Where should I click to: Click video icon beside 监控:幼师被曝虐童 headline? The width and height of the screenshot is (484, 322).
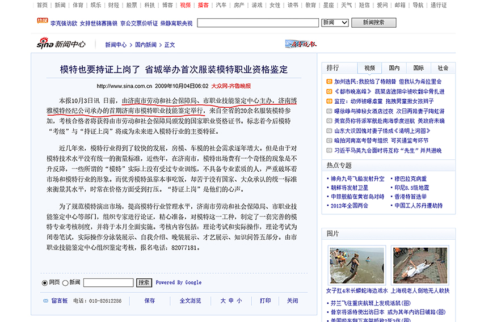pyautogui.click(x=329, y=101)
